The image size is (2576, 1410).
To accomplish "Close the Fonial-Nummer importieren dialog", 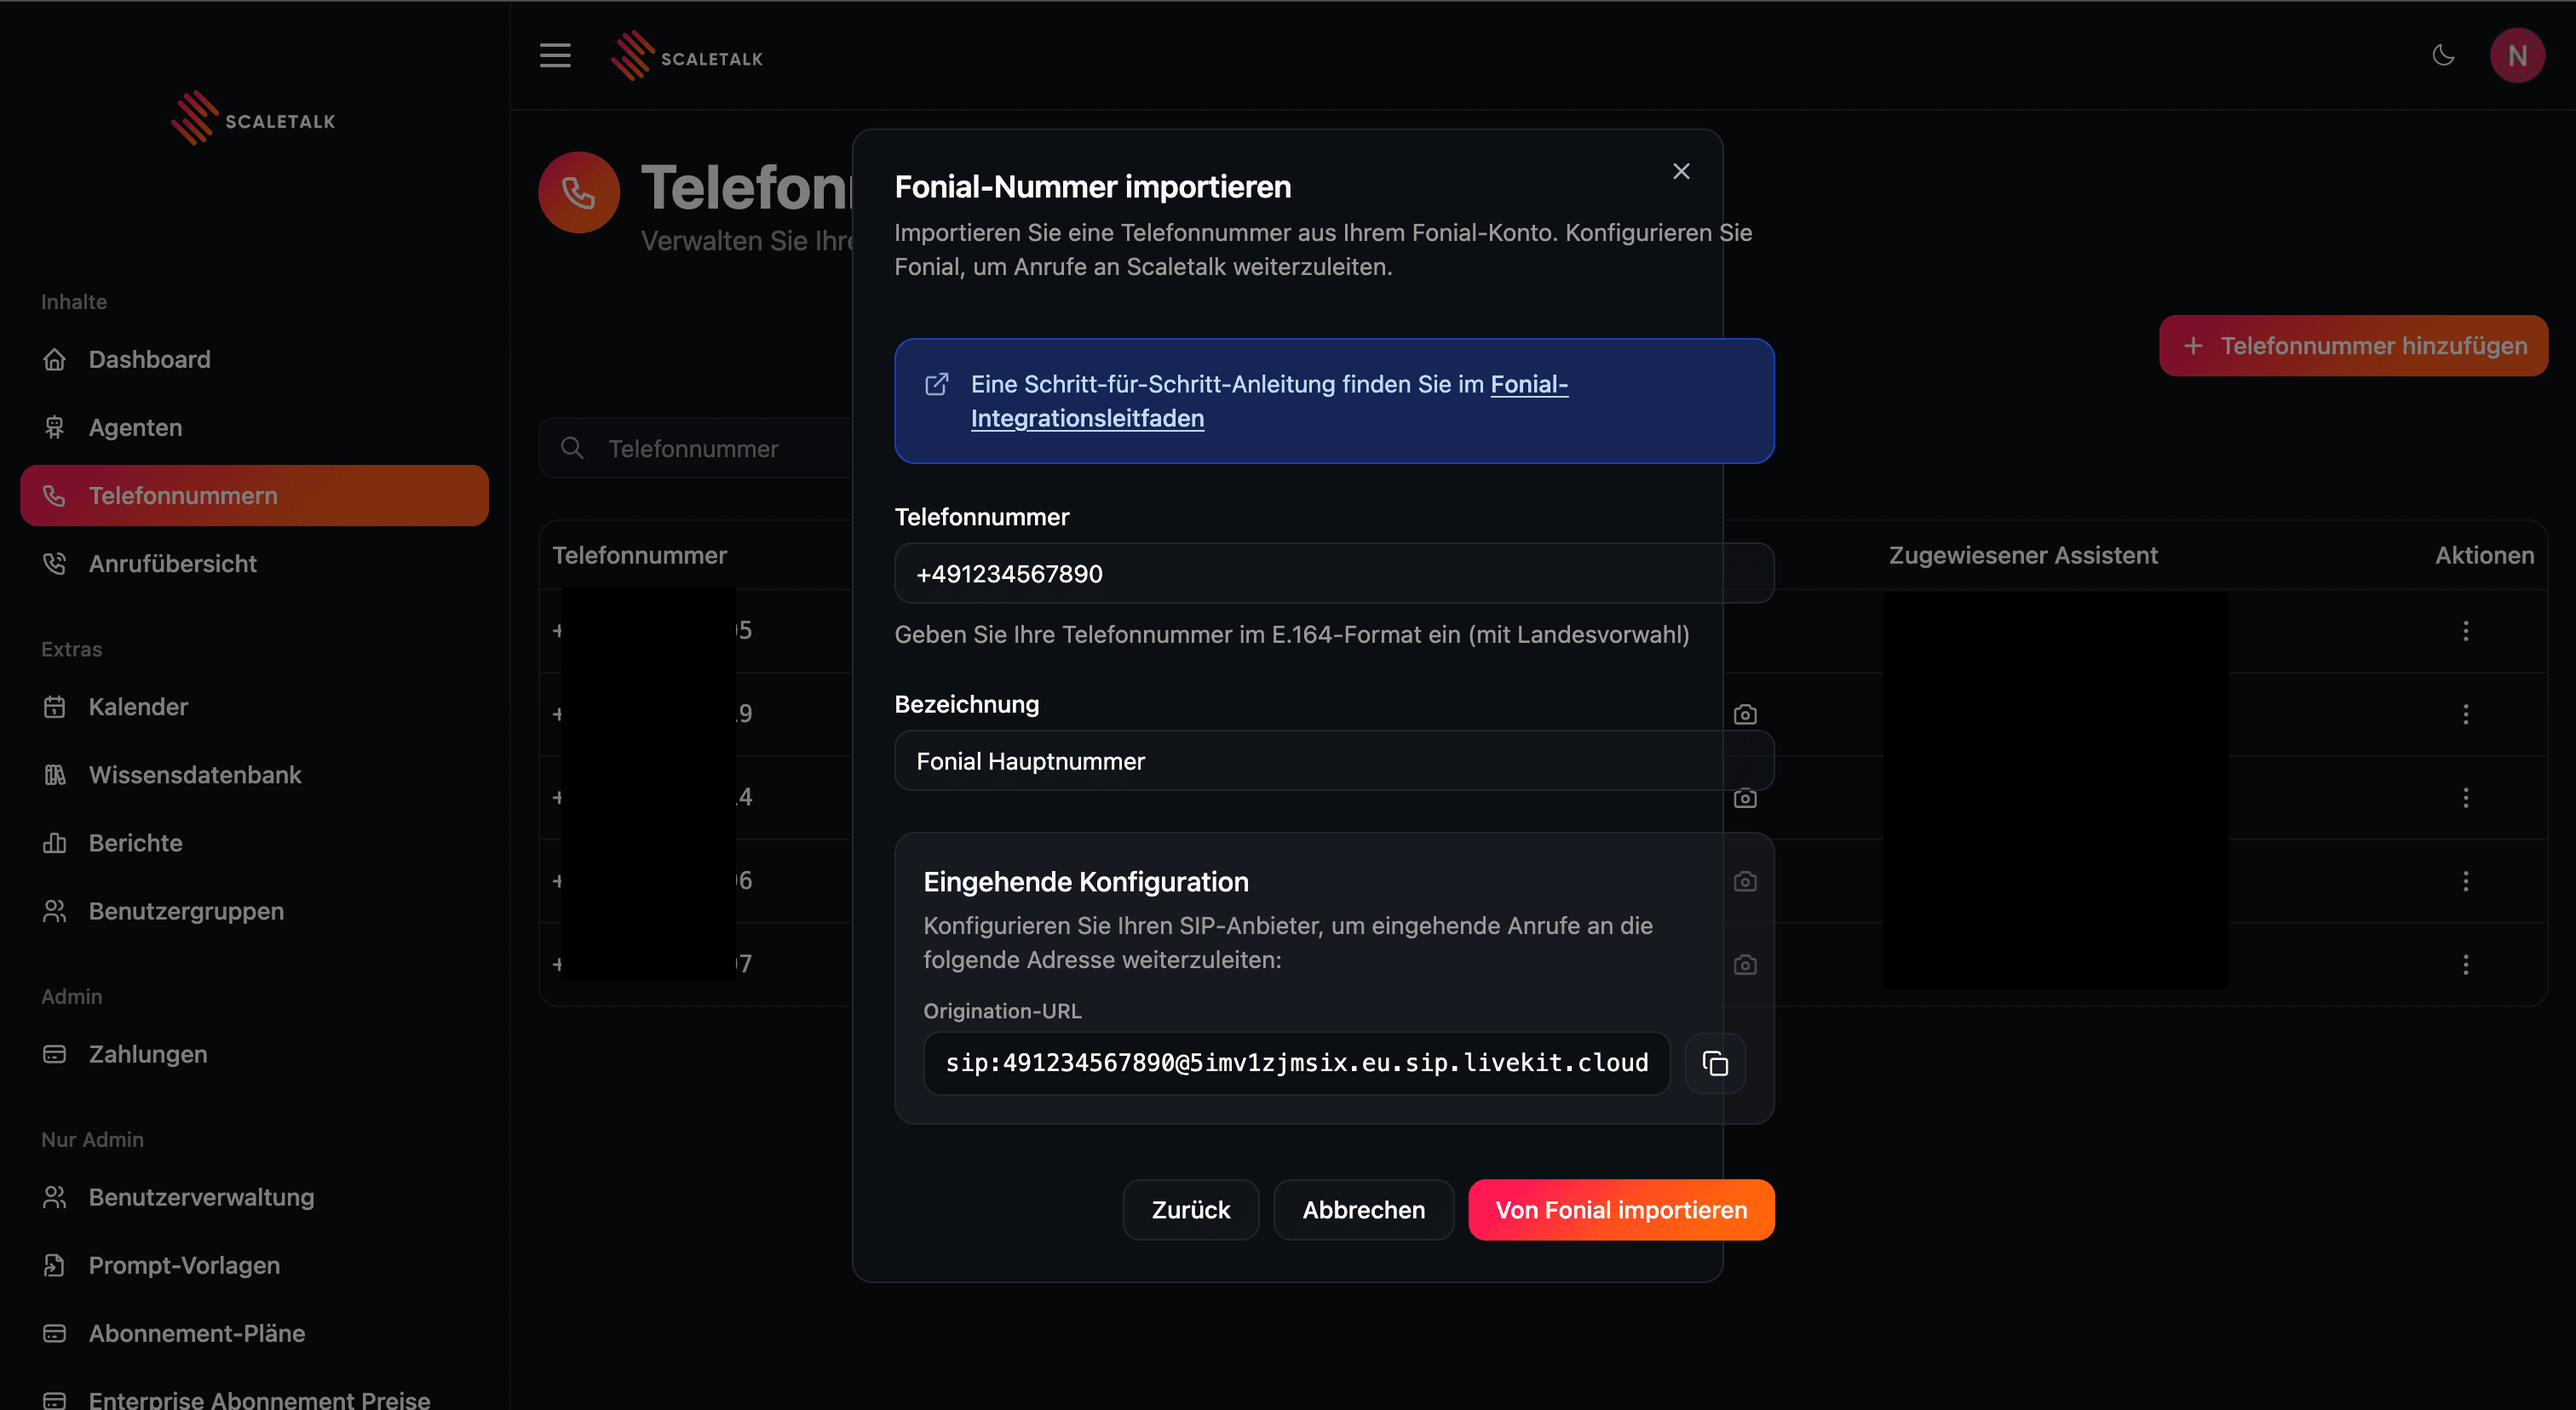I will 1681,172.
